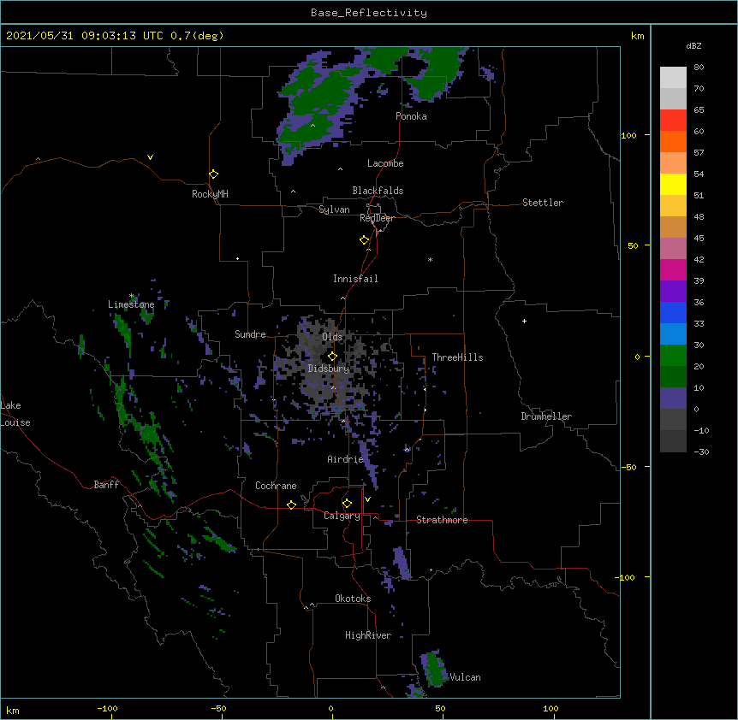The height and width of the screenshot is (720, 738).
Task: Click the yellow diamond marker below Cochrane
Action: pyautogui.click(x=291, y=505)
